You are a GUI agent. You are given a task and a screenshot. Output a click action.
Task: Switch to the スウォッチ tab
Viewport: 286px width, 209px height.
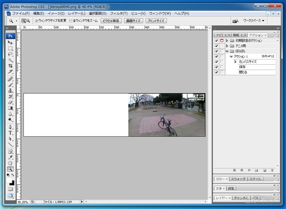(238, 179)
